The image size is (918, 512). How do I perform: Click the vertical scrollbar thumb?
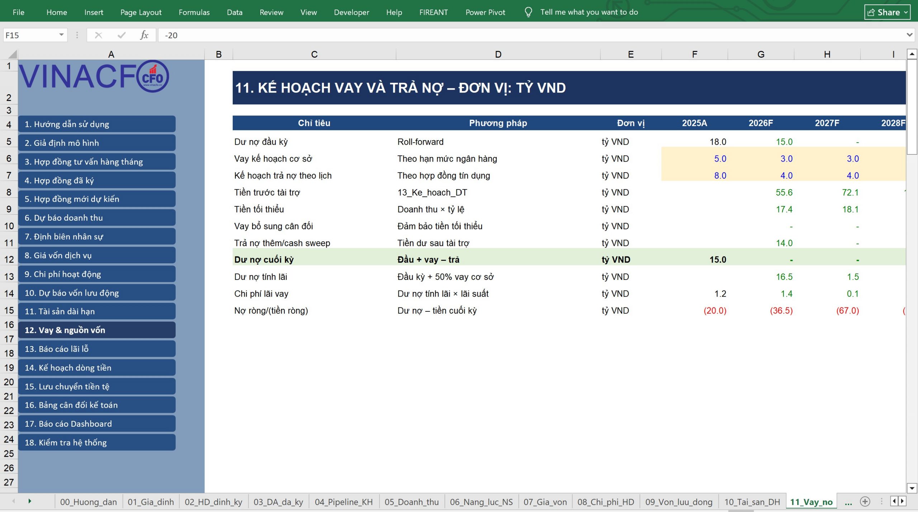(912, 107)
